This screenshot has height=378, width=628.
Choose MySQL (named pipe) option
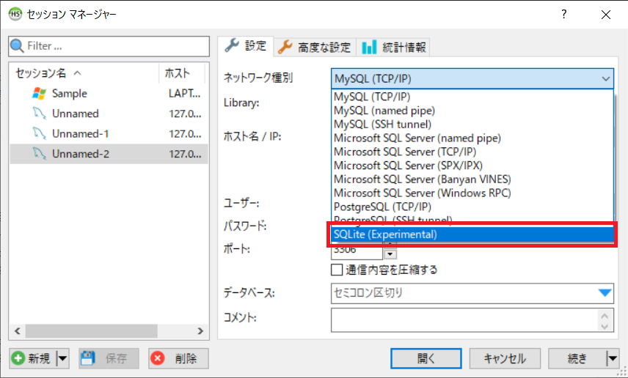click(x=472, y=111)
